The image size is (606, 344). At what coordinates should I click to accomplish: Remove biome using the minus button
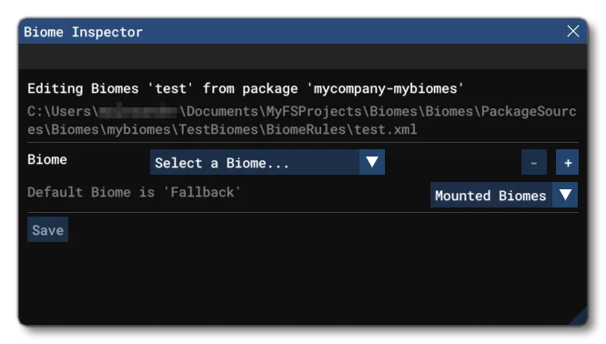click(x=534, y=162)
